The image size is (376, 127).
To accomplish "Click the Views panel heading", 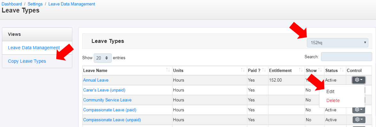I will click(x=37, y=34).
